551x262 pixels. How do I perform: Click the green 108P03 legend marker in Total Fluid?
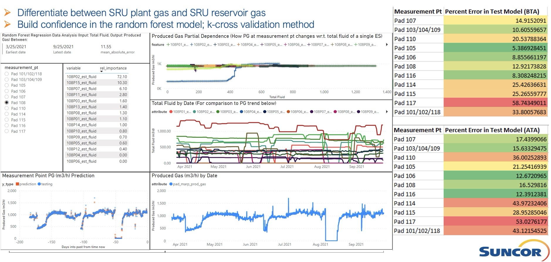coord(218,112)
